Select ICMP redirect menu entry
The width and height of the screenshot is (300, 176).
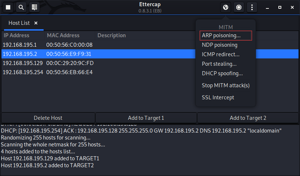click(221, 54)
